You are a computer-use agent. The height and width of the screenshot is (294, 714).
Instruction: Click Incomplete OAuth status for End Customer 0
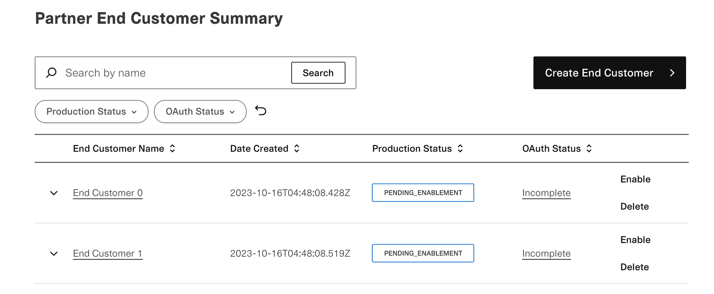point(546,193)
